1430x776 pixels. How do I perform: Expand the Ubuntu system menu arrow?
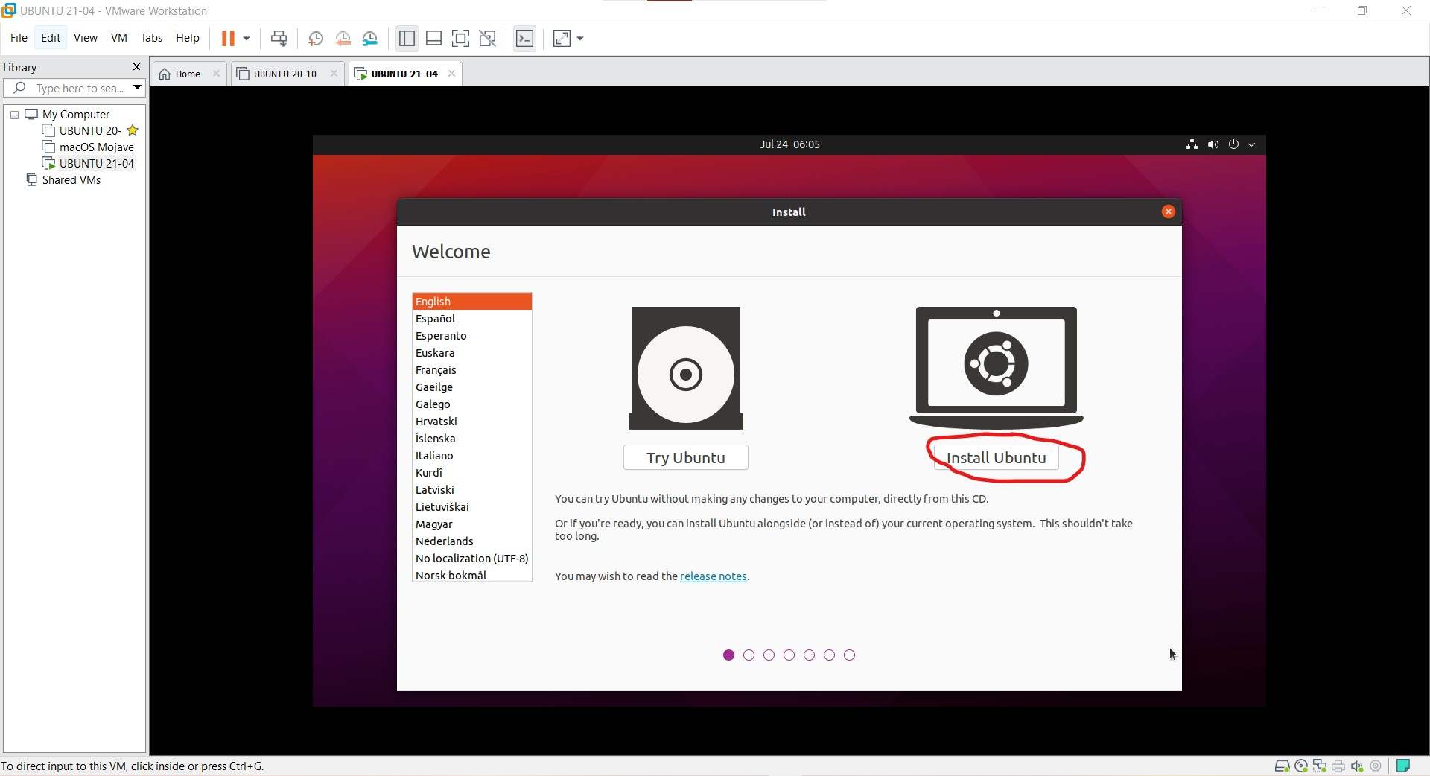coord(1251,144)
